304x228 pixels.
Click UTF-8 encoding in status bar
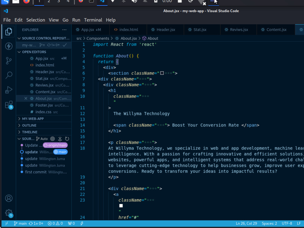click(287, 223)
